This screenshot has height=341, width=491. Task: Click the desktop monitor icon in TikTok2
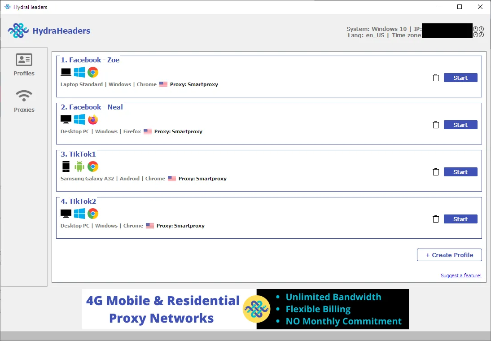tap(66, 214)
